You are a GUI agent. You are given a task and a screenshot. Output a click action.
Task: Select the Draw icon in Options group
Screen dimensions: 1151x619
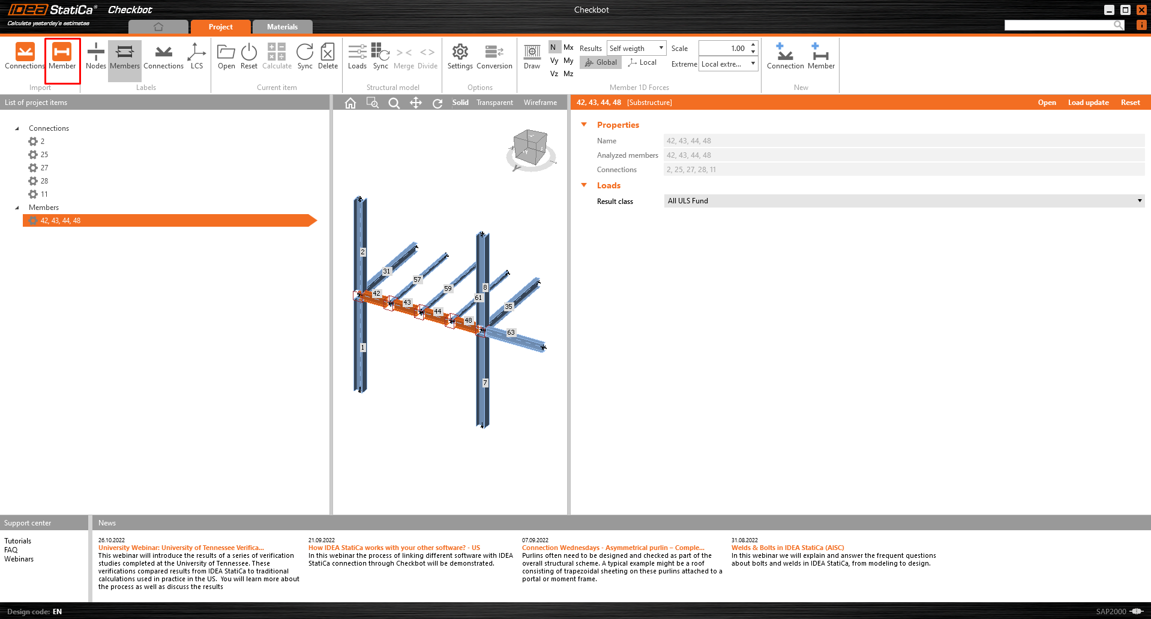tap(532, 57)
